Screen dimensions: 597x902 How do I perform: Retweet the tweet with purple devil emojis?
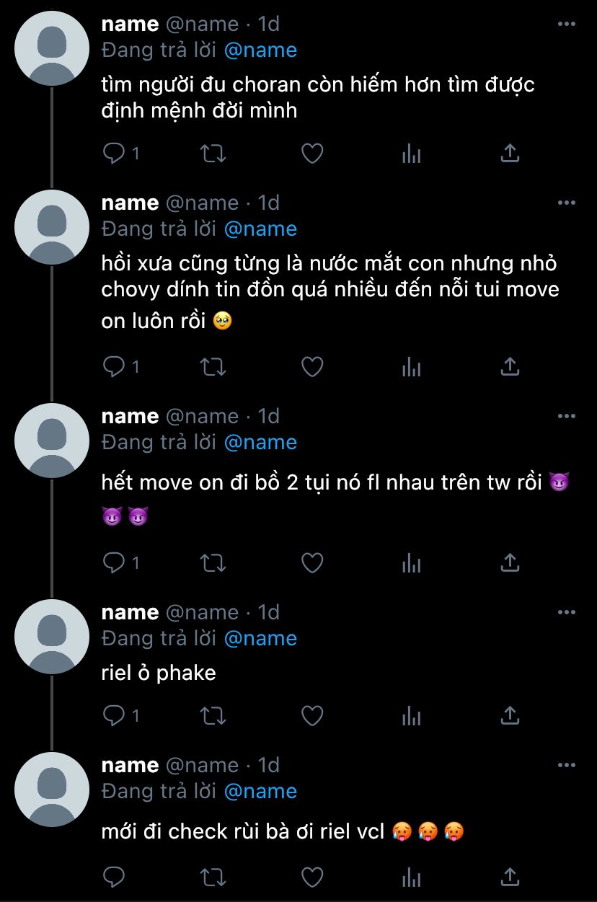point(213,562)
